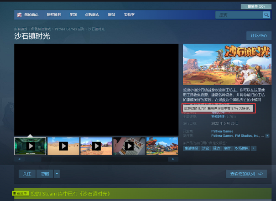Click the 关注 button

[27, 174]
